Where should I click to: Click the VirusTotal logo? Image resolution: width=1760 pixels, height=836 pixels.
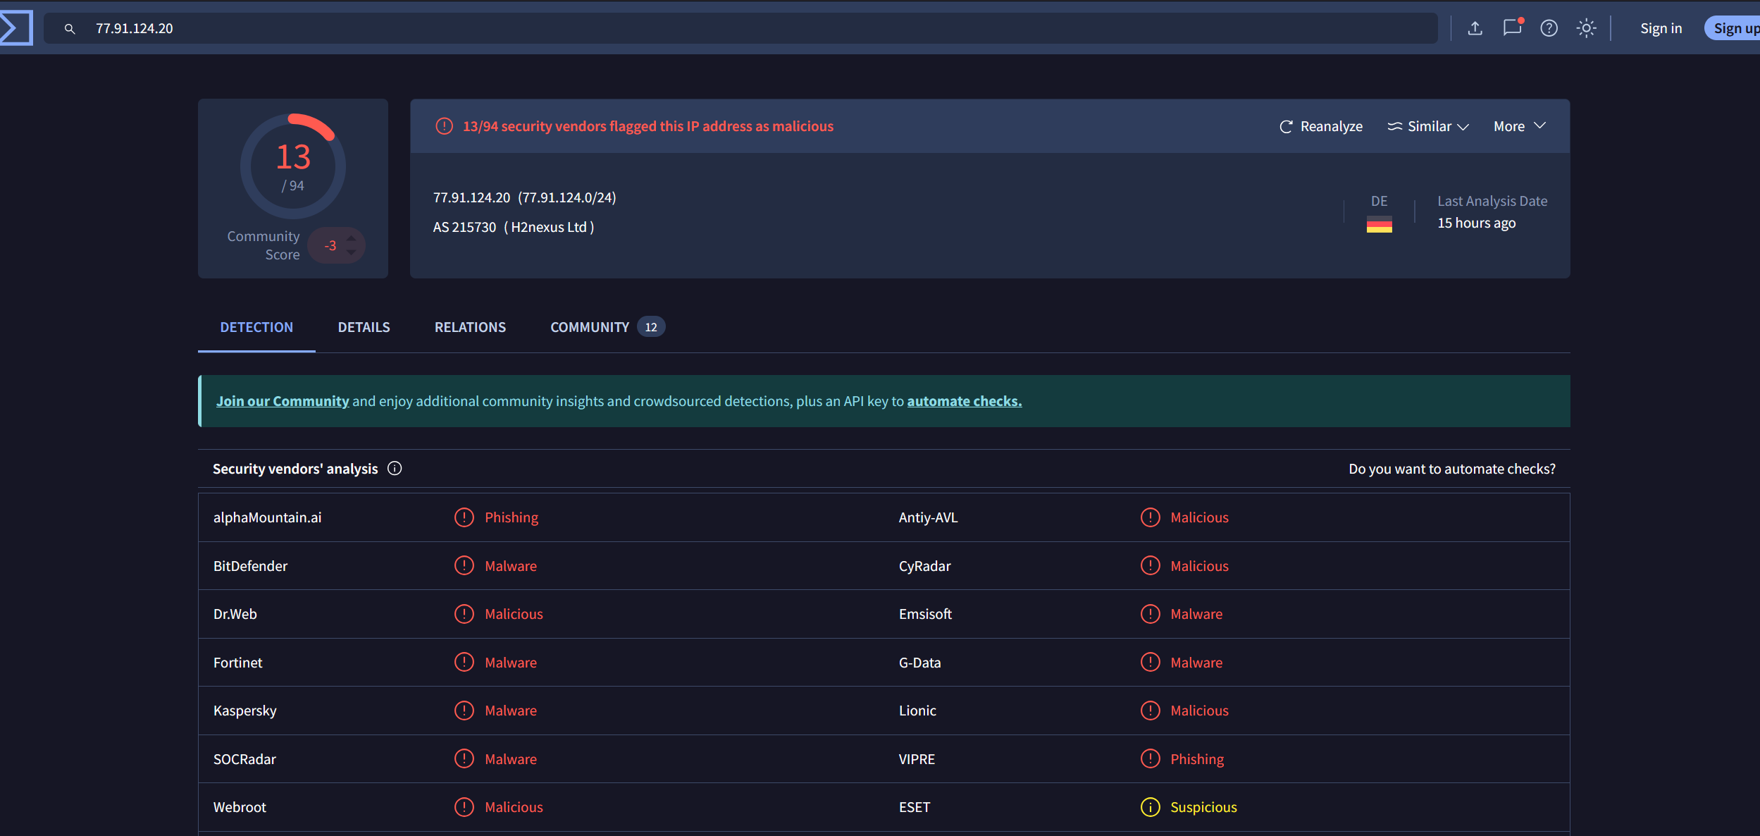[x=17, y=27]
